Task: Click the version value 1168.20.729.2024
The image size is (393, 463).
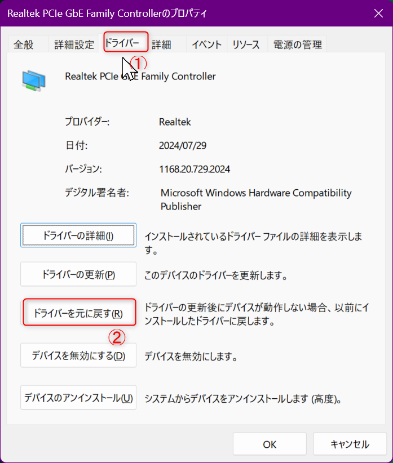Action: click(195, 169)
